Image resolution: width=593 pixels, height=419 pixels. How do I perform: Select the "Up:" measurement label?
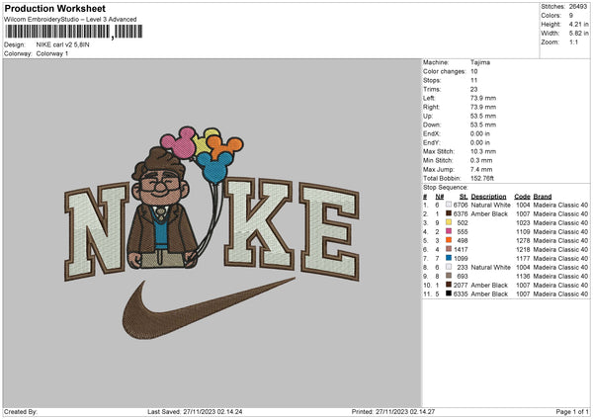[428, 116]
